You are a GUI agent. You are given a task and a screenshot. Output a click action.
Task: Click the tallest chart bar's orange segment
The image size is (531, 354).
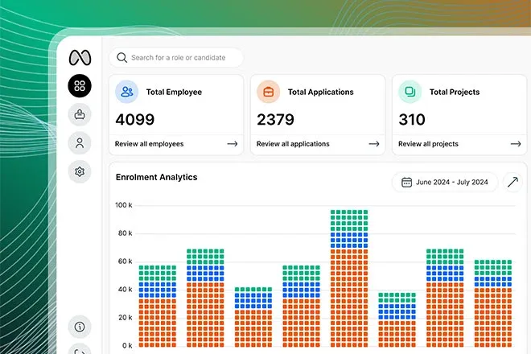click(x=349, y=298)
